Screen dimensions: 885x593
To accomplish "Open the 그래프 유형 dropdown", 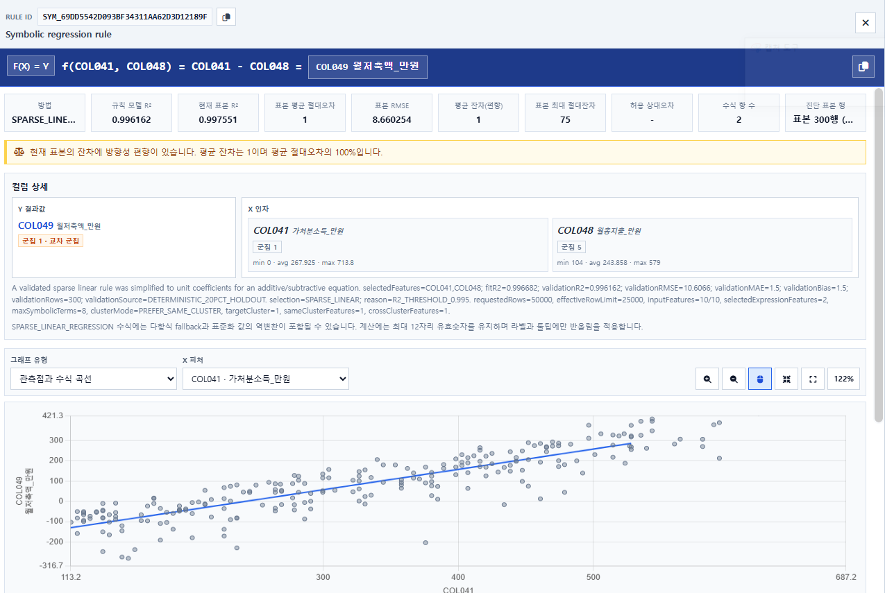I will [94, 379].
